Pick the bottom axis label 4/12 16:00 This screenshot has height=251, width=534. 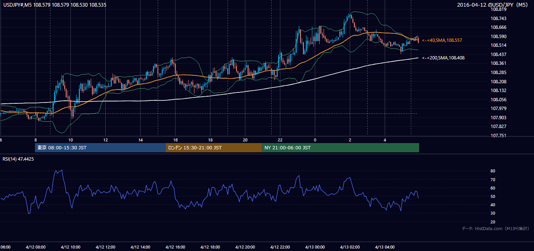tap(175, 247)
